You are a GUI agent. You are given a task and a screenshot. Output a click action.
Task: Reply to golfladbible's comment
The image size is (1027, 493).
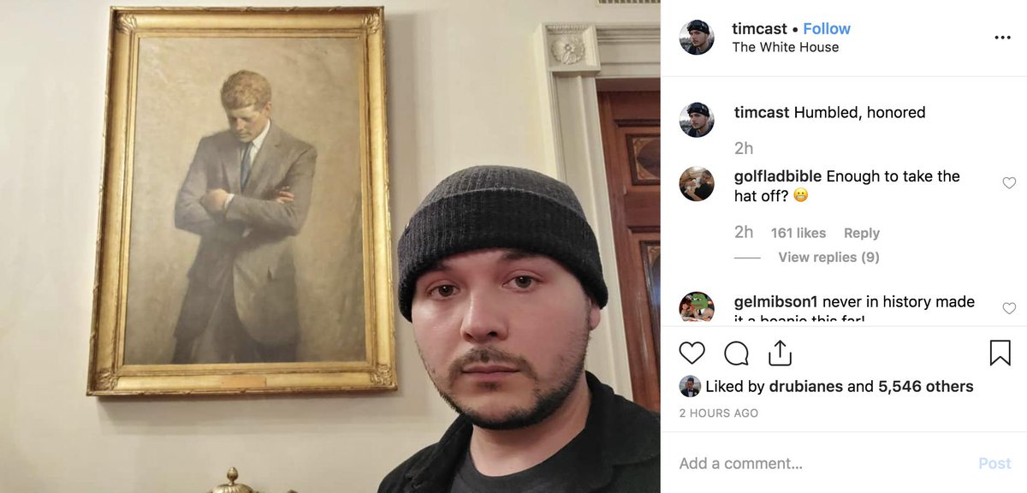pyautogui.click(x=862, y=233)
